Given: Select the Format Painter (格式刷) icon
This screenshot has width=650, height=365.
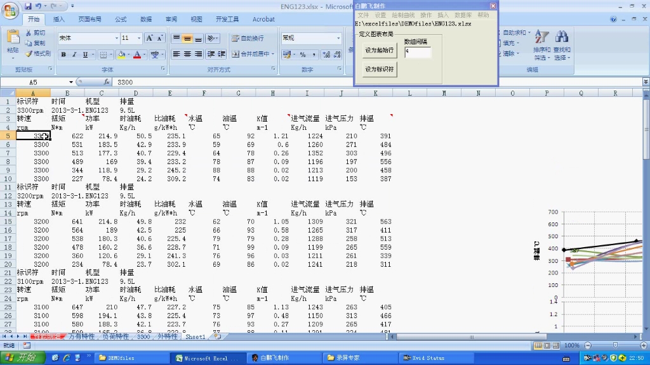Looking at the screenshot, I should 29,52.
